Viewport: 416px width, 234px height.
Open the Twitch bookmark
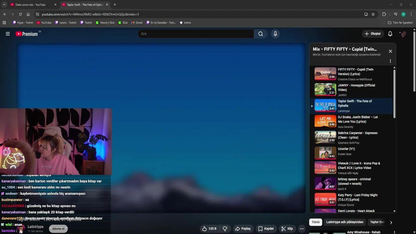click(86, 23)
